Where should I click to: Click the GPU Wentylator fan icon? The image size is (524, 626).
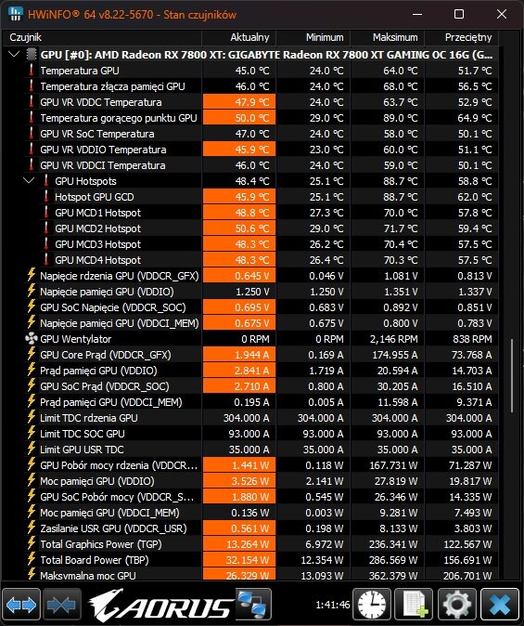click(x=32, y=339)
